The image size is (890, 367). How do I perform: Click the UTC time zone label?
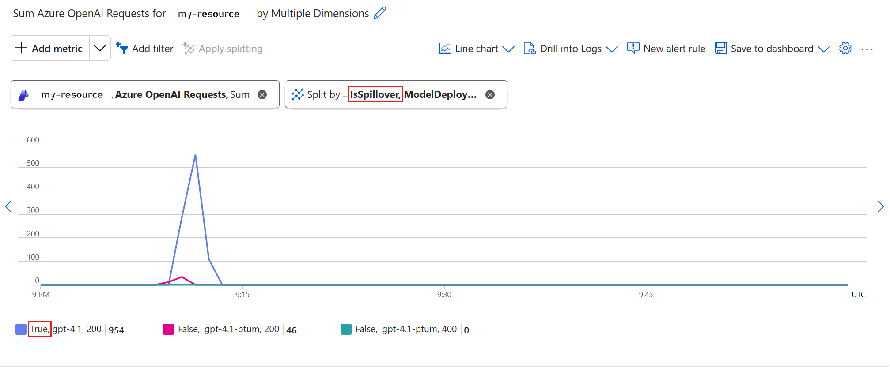click(x=858, y=295)
